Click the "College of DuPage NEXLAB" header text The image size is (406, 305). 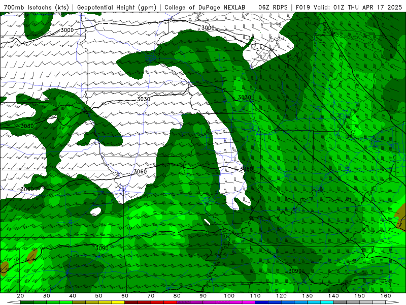(205, 7)
